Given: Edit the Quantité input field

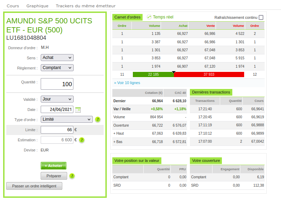Looking at the screenshot, I should (57, 84).
